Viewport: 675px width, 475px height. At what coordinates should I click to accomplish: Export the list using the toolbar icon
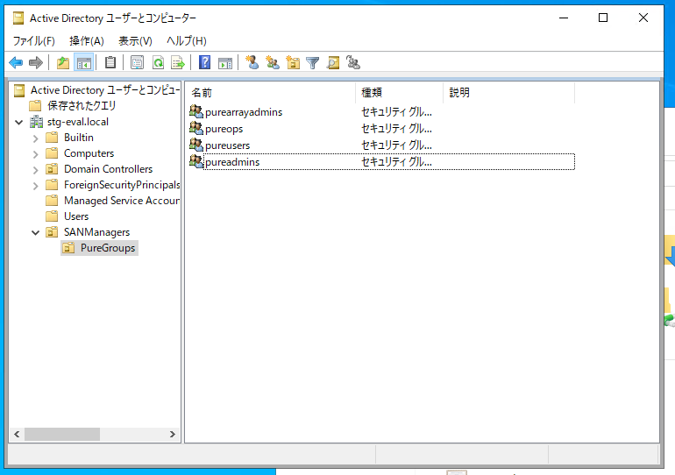178,63
